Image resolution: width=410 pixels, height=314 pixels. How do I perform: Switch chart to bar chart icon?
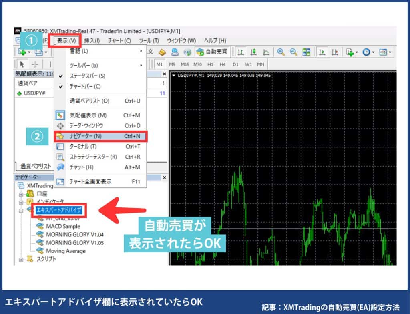pyautogui.click(x=241, y=52)
